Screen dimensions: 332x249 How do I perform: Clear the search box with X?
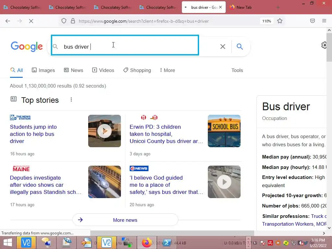[x=223, y=47]
